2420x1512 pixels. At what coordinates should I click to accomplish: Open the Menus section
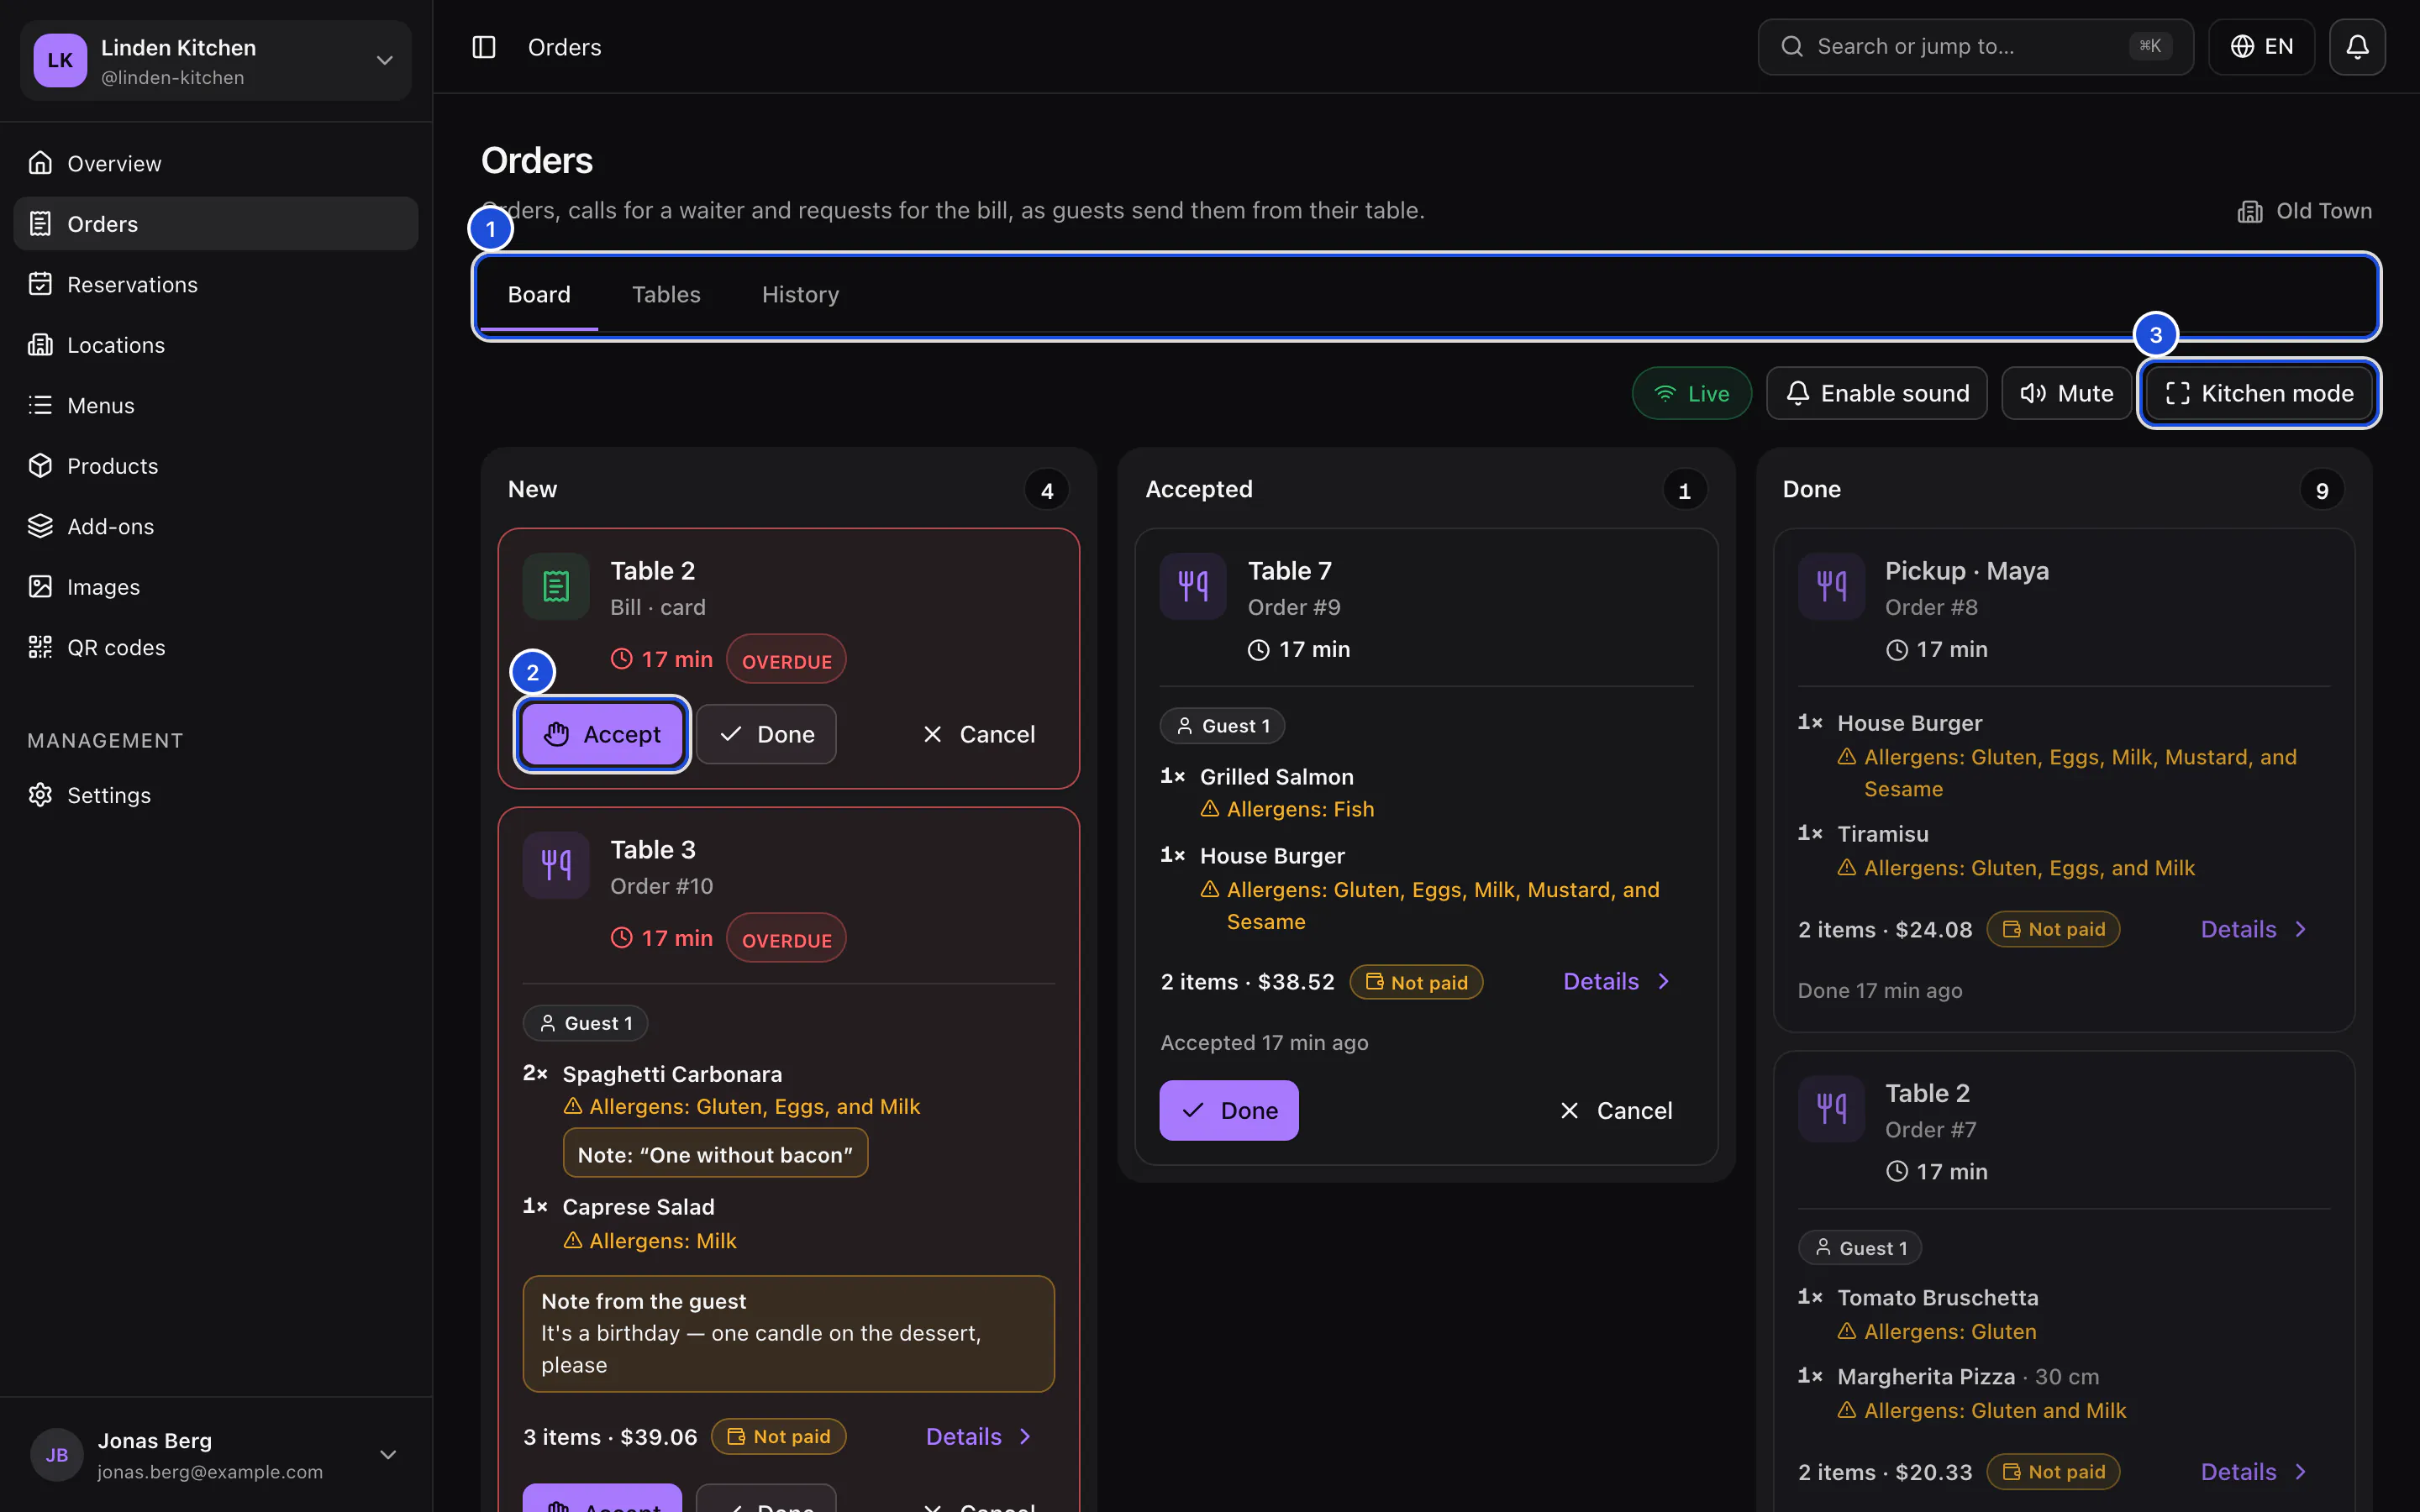[216, 405]
